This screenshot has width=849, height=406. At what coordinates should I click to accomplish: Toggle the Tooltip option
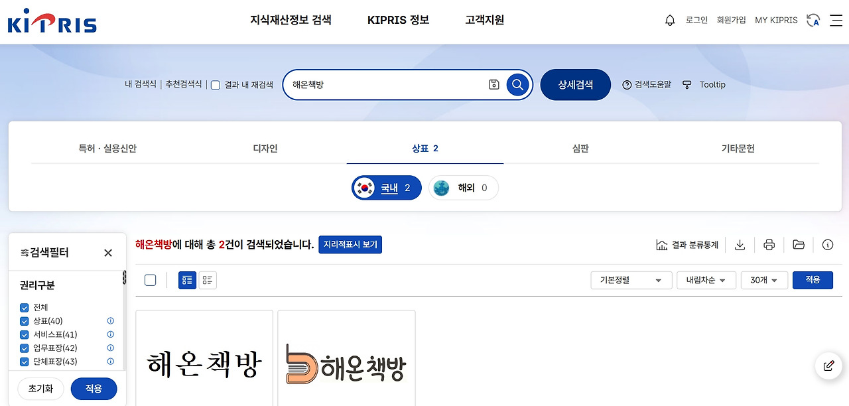pos(704,85)
